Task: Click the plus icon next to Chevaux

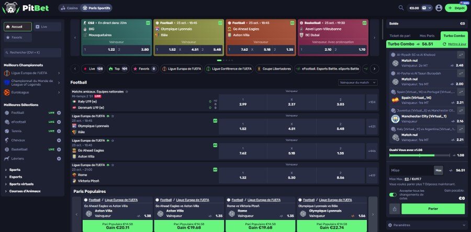Action: click(x=59, y=140)
